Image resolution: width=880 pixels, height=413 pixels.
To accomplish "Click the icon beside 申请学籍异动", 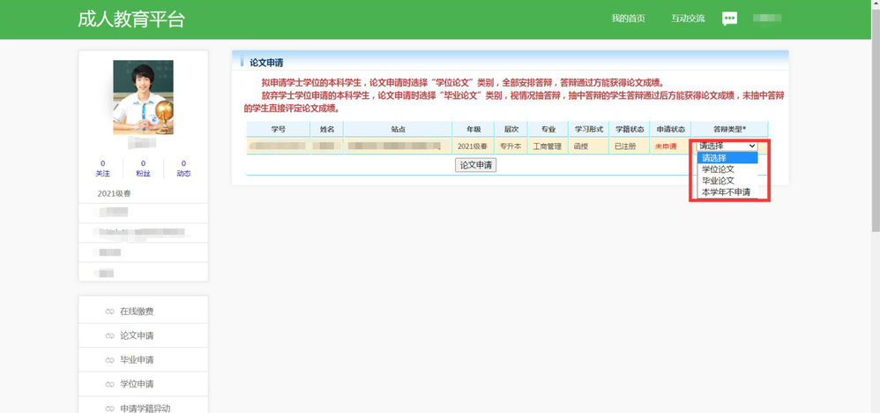I will pos(110,408).
